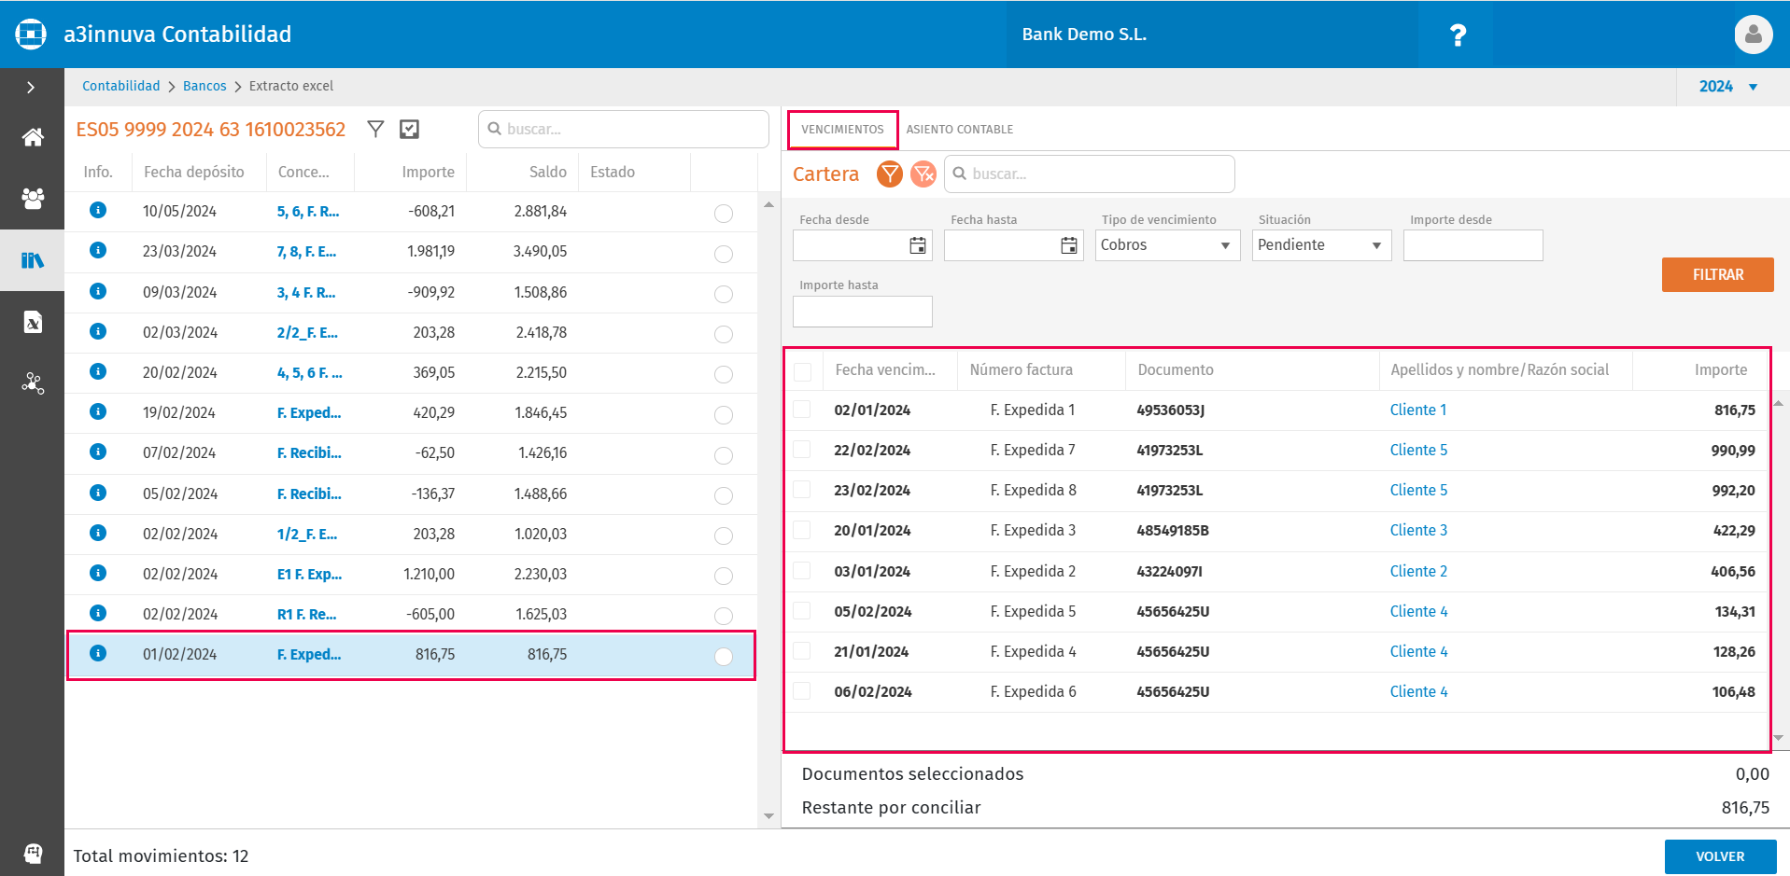
Task: Open the support assistant icon at sidebar bottom
Action: (33, 853)
